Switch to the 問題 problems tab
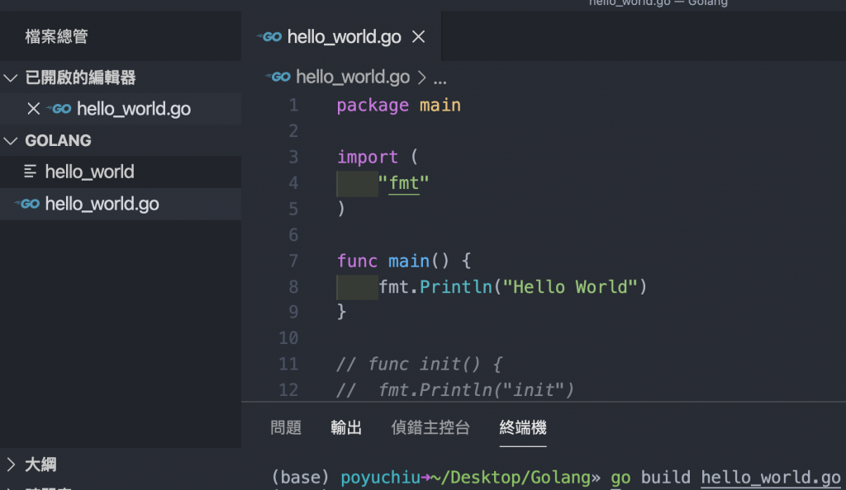The width and height of the screenshot is (846, 490). click(x=286, y=427)
